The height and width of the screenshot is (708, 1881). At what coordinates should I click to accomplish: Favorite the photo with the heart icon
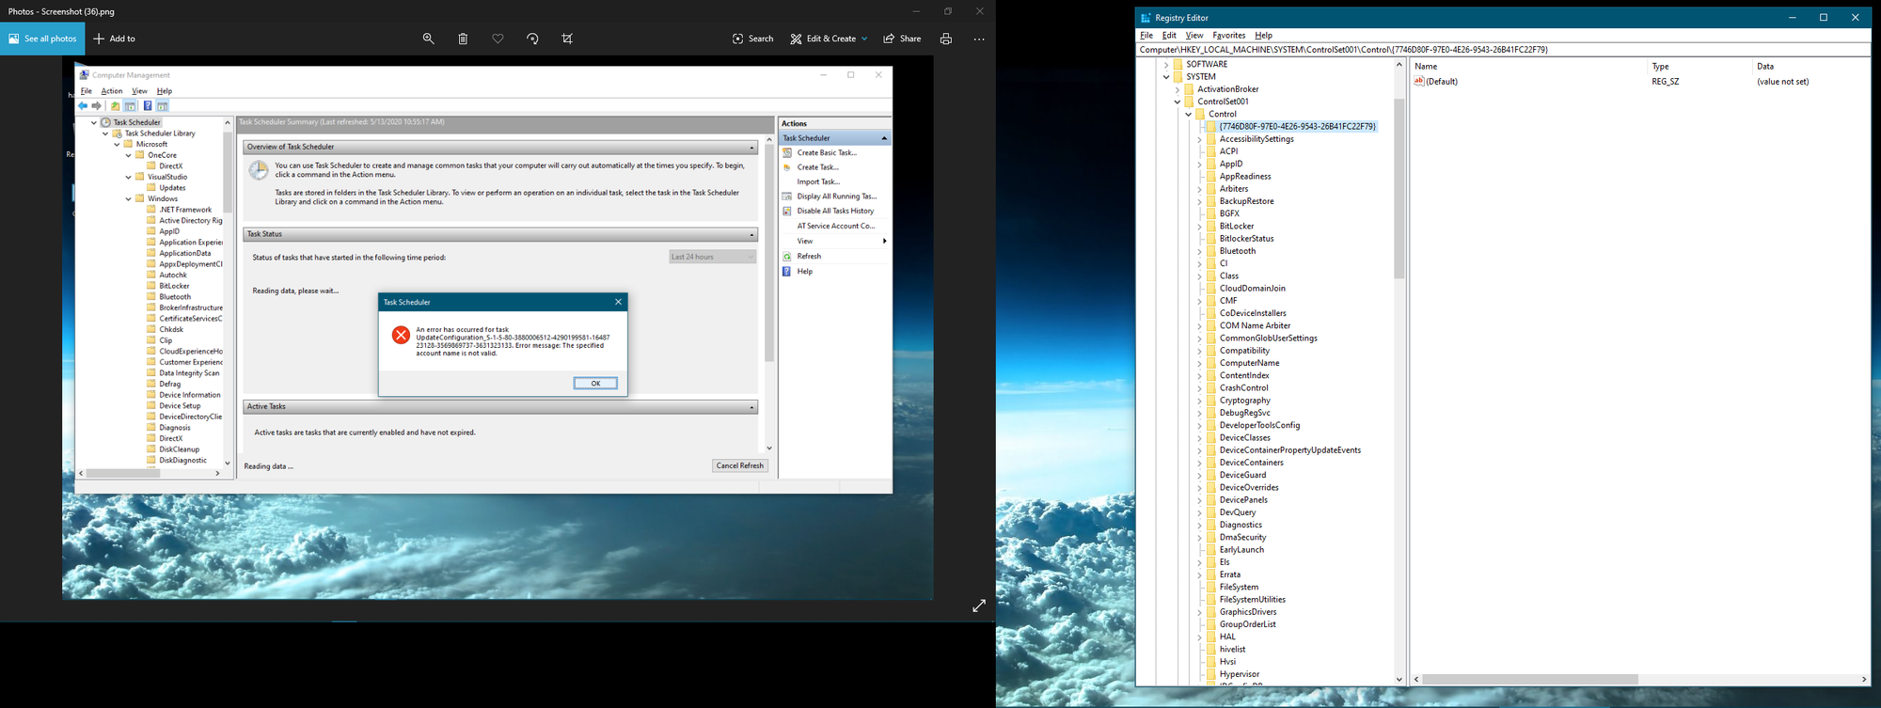click(498, 39)
